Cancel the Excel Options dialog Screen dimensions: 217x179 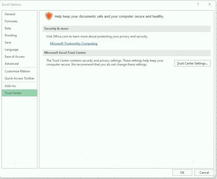coord(204,172)
